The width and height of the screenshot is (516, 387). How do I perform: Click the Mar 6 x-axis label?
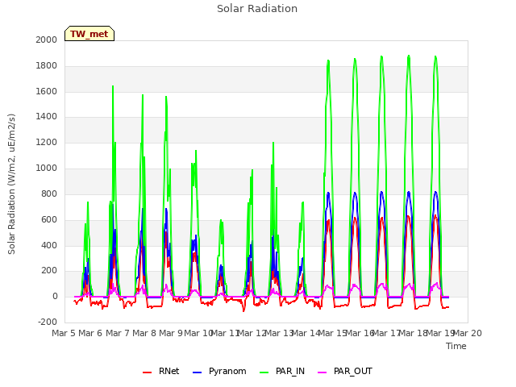click(x=90, y=333)
